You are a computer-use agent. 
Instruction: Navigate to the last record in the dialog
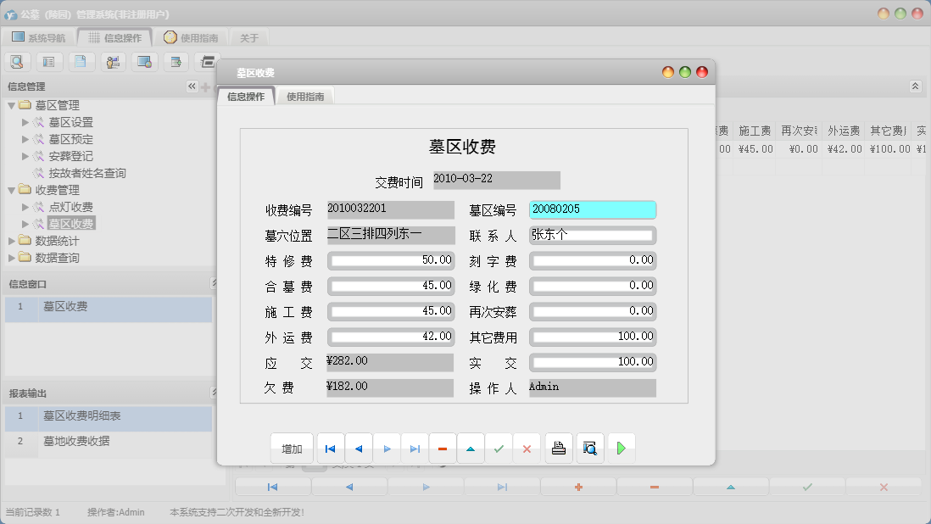tap(415, 449)
